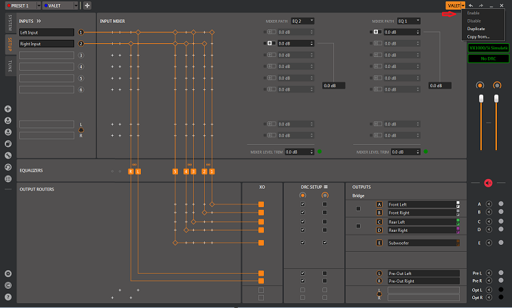The height and width of the screenshot is (308, 512).
Task: Click the undo arrow in the title bar
Action: (x=471, y=5)
